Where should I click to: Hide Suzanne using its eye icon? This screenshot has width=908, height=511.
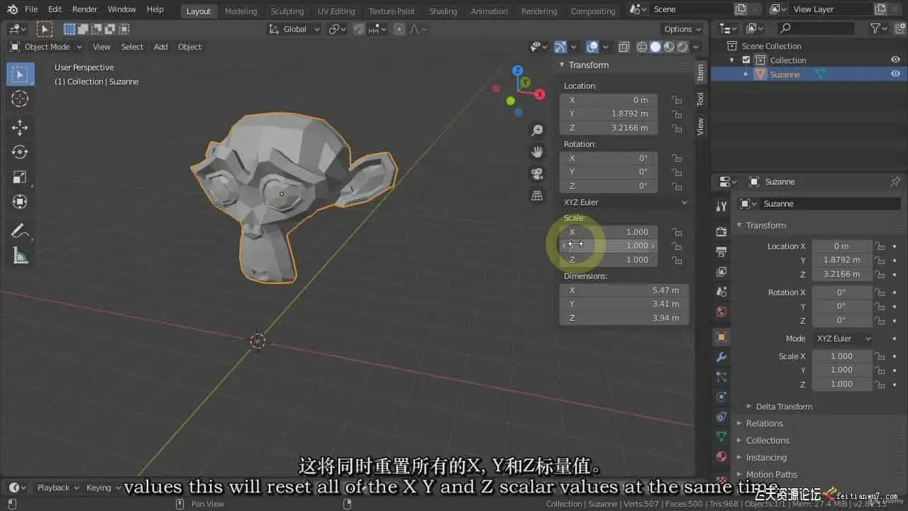895,74
